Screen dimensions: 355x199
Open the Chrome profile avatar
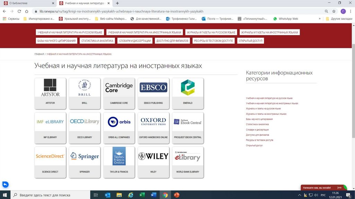point(343,11)
